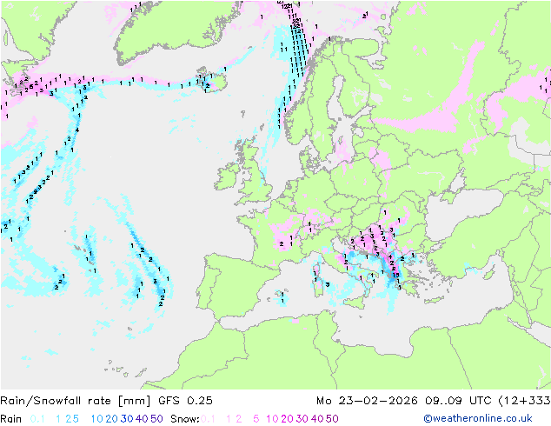Click the 'Rain/Snowfall rate [mm]' title text
551x426 pixels.
(76, 401)
